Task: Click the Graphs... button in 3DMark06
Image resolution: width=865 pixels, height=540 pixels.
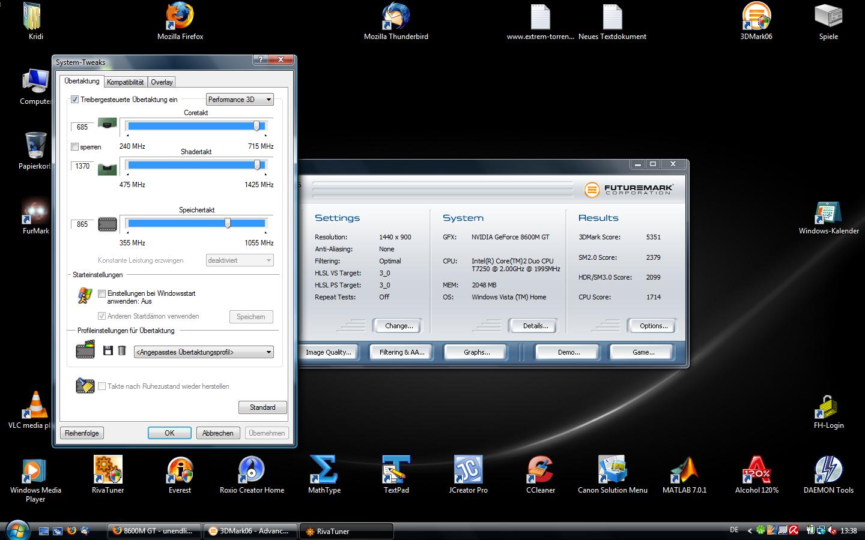Action: click(x=476, y=352)
